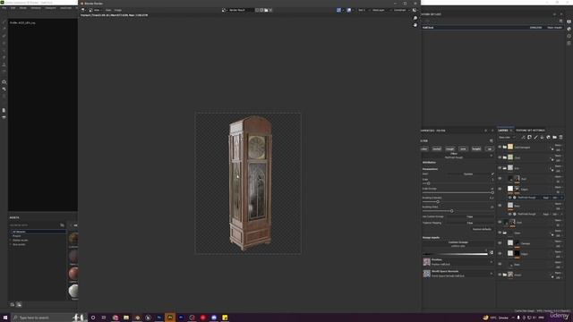Open the Use Custom Grunge False dropdown
Viewport: 573px width, 322px height.
pyautogui.click(x=469, y=216)
